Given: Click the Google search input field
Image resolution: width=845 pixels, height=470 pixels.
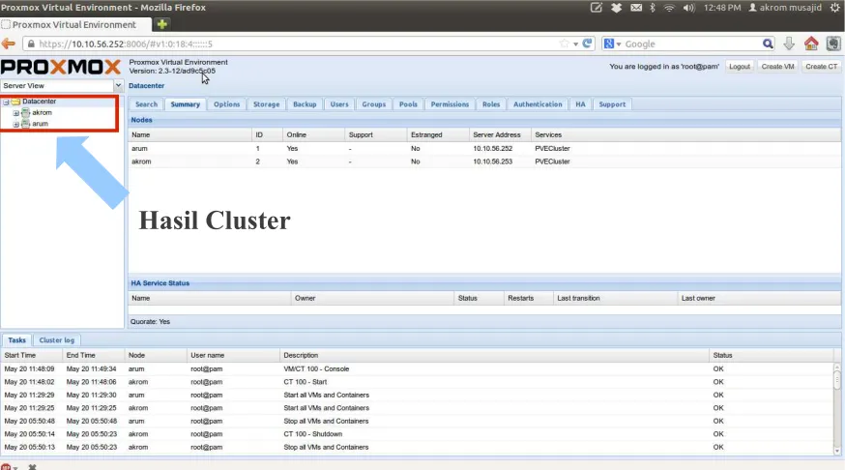Looking at the screenshot, I should click(x=692, y=44).
